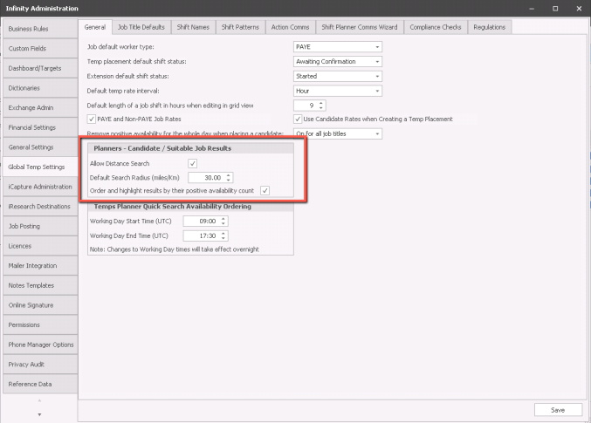Toggle PAYE and Non-PAYE Job Rates checkbox
The image size is (591, 423).
93,119
